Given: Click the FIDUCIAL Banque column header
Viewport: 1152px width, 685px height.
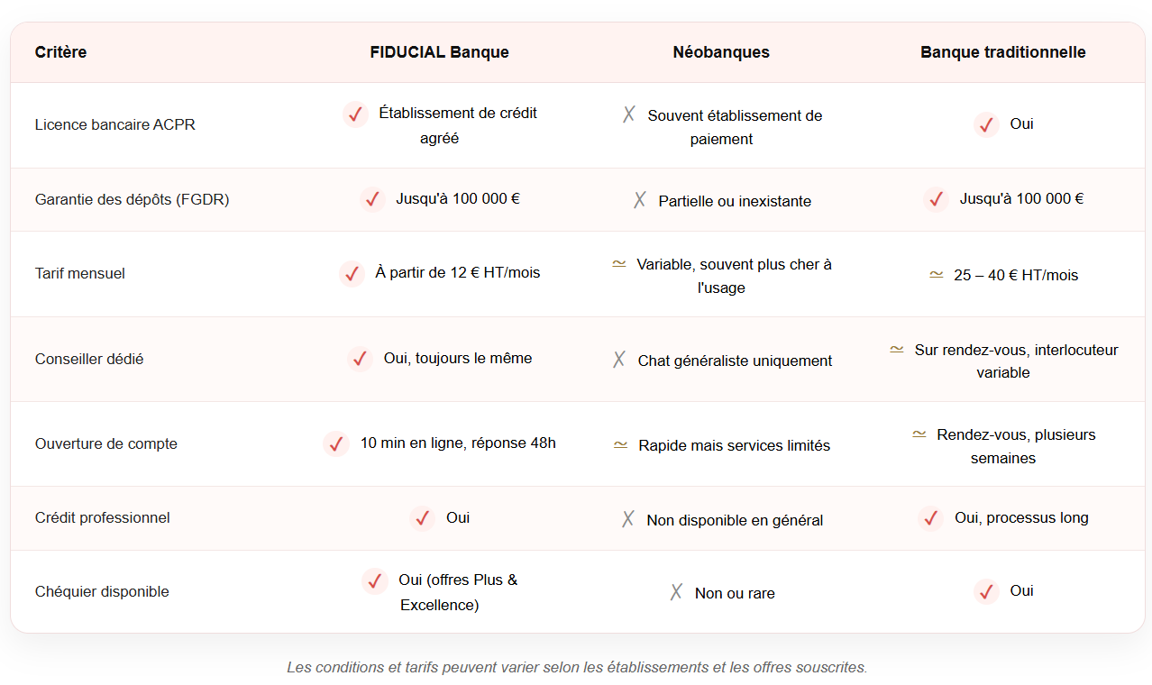Looking at the screenshot, I should pos(440,52).
